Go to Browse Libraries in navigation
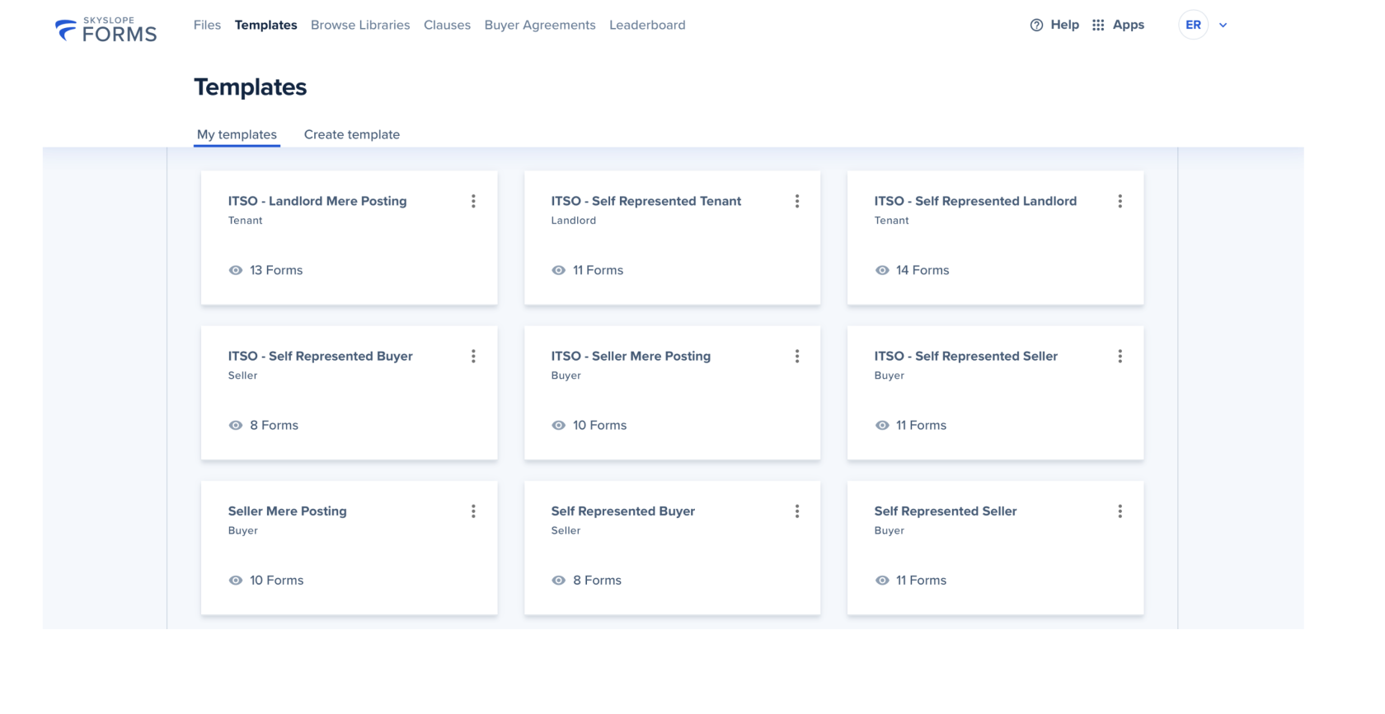The width and height of the screenshot is (1385, 714). [360, 26]
